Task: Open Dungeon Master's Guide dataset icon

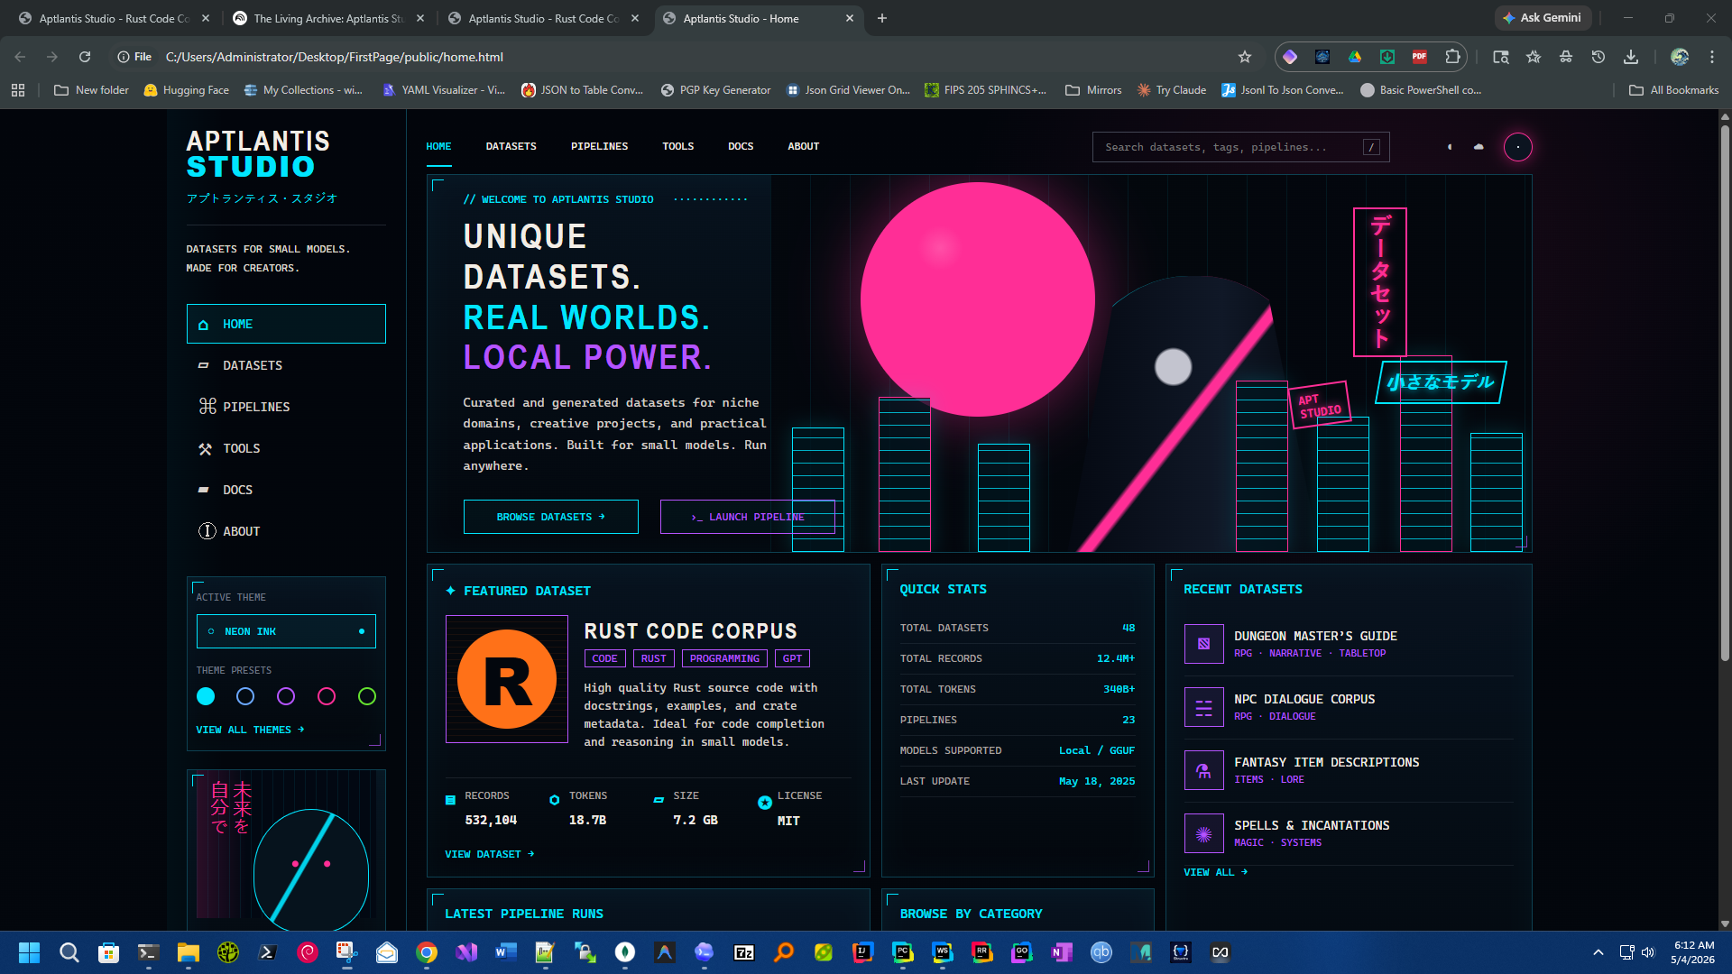Action: (1203, 644)
